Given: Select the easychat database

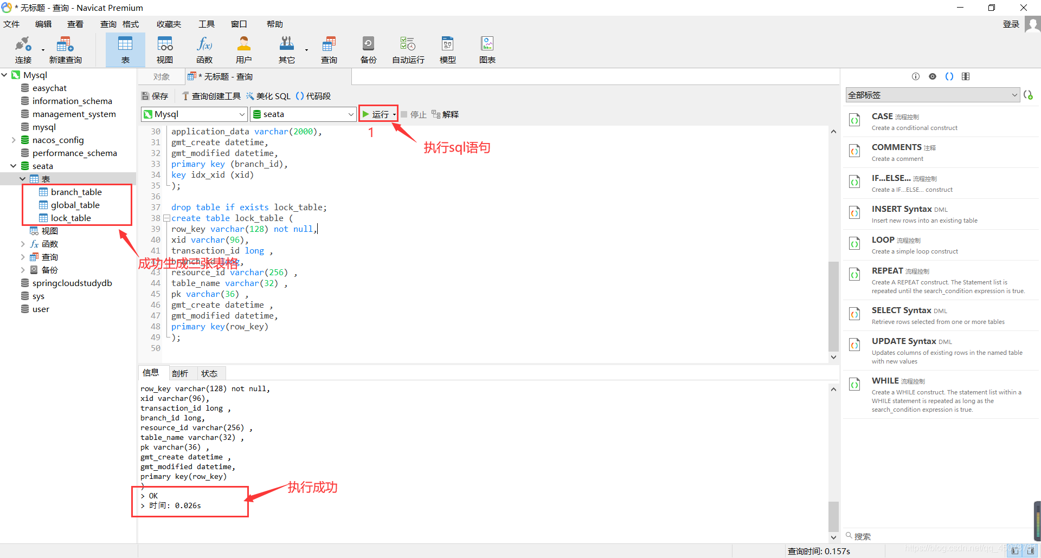Looking at the screenshot, I should tap(49, 88).
